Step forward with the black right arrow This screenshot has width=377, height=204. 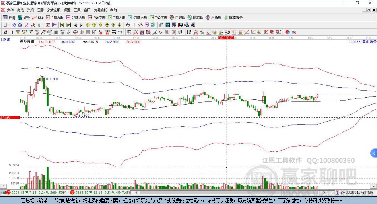point(81,25)
